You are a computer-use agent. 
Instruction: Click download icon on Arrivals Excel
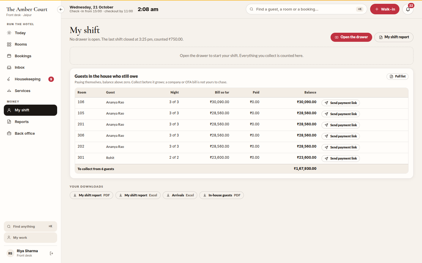click(x=168, y=195)
